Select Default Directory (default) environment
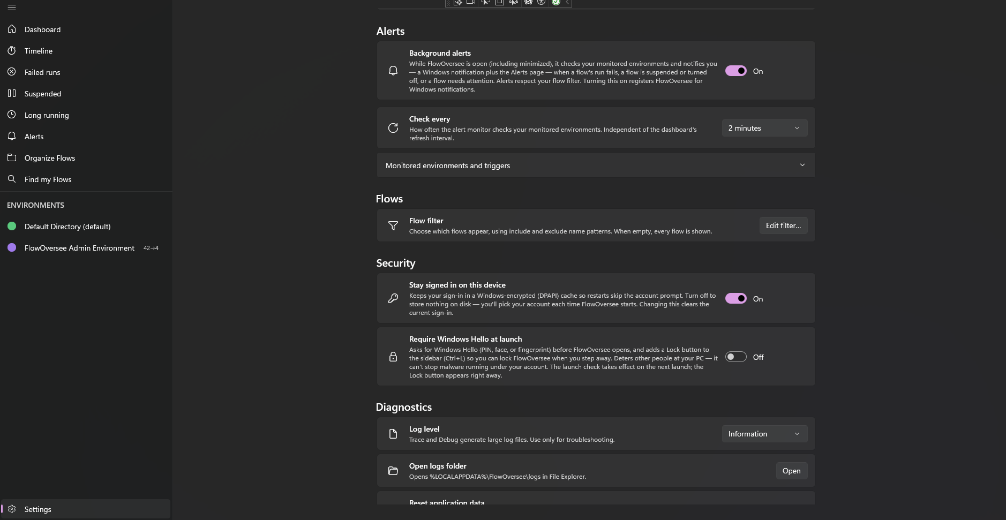1006x520 pixels. pyautogui.click(x=86, y=227)
